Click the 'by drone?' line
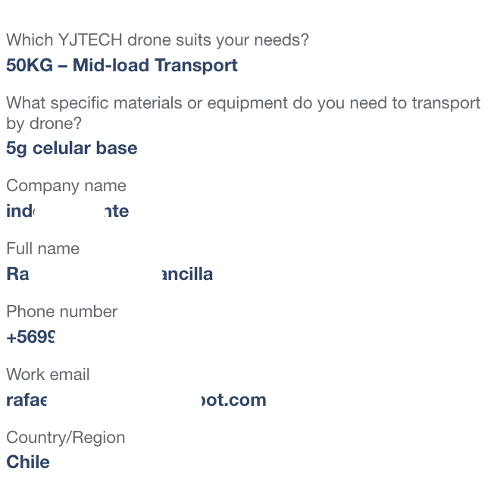The image size is (497, 487). pos(44,124)
